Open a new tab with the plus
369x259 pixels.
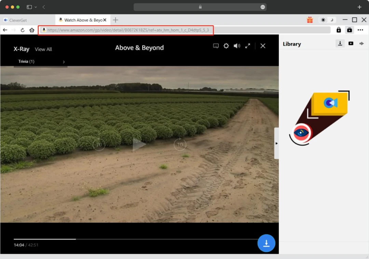tap(115, 20)
